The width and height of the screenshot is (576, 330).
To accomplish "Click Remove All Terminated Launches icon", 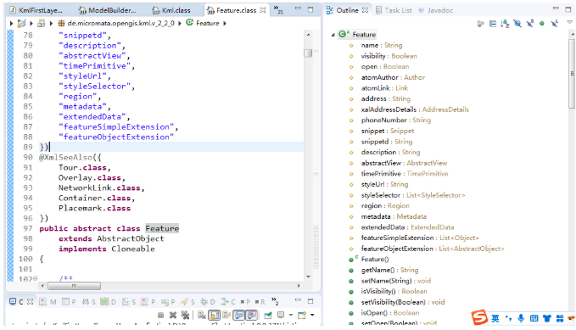I will [x=186, y=315].
